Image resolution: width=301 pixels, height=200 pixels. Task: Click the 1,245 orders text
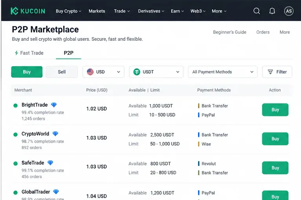click(x=33, y=118)
